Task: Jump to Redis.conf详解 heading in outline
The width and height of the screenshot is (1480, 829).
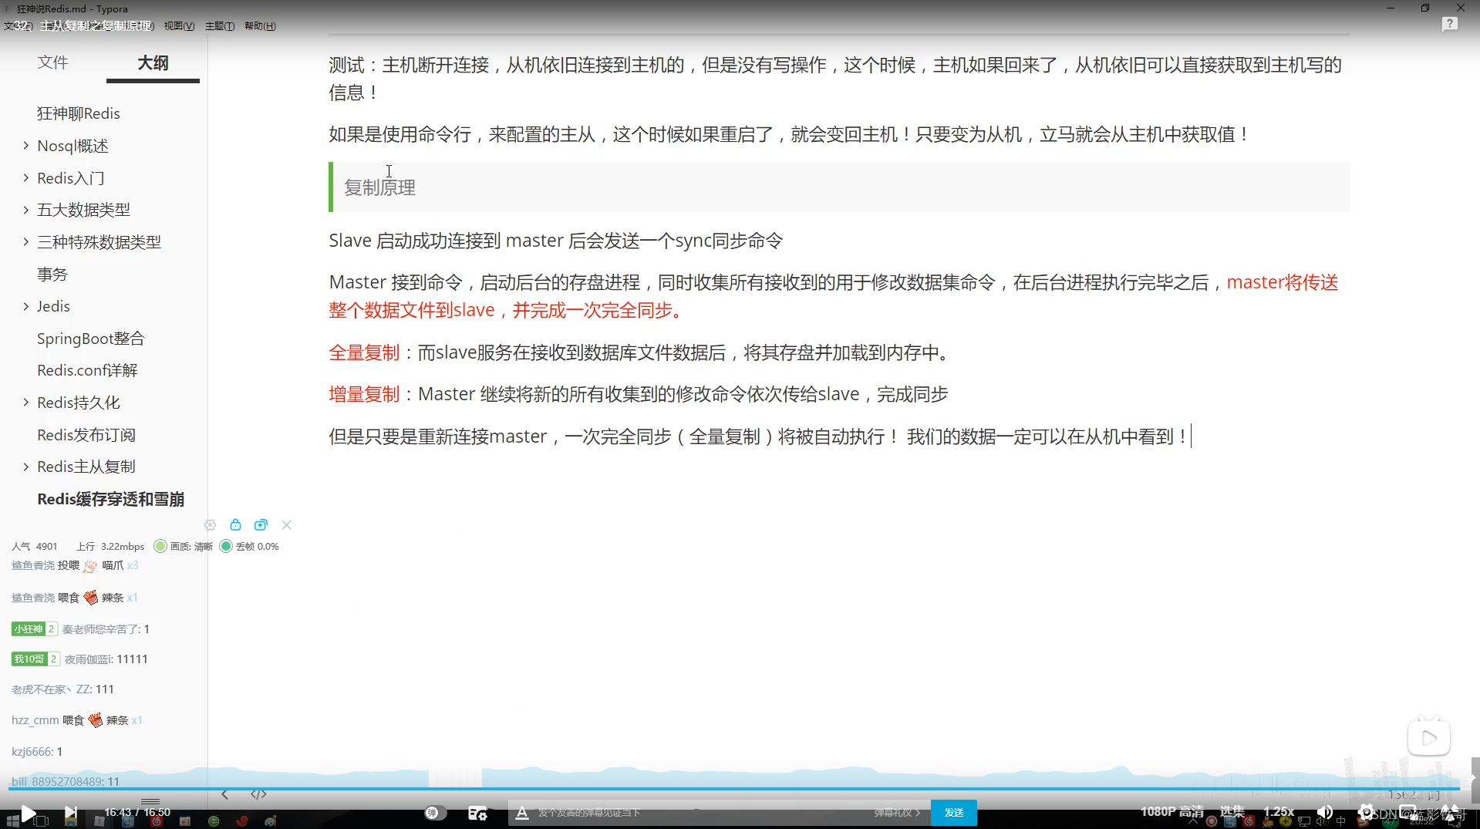Action: point(87,370)
